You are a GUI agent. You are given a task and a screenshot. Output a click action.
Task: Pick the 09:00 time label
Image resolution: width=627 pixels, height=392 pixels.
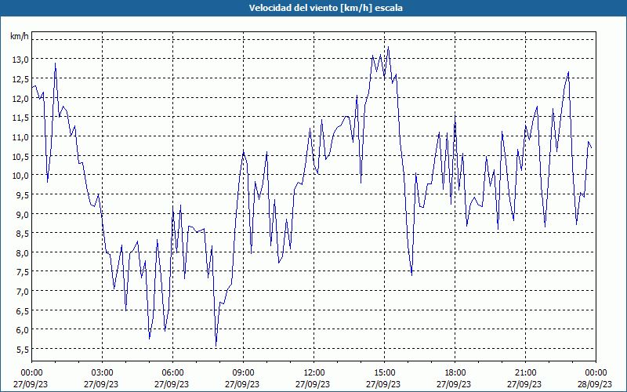[243, 373]
